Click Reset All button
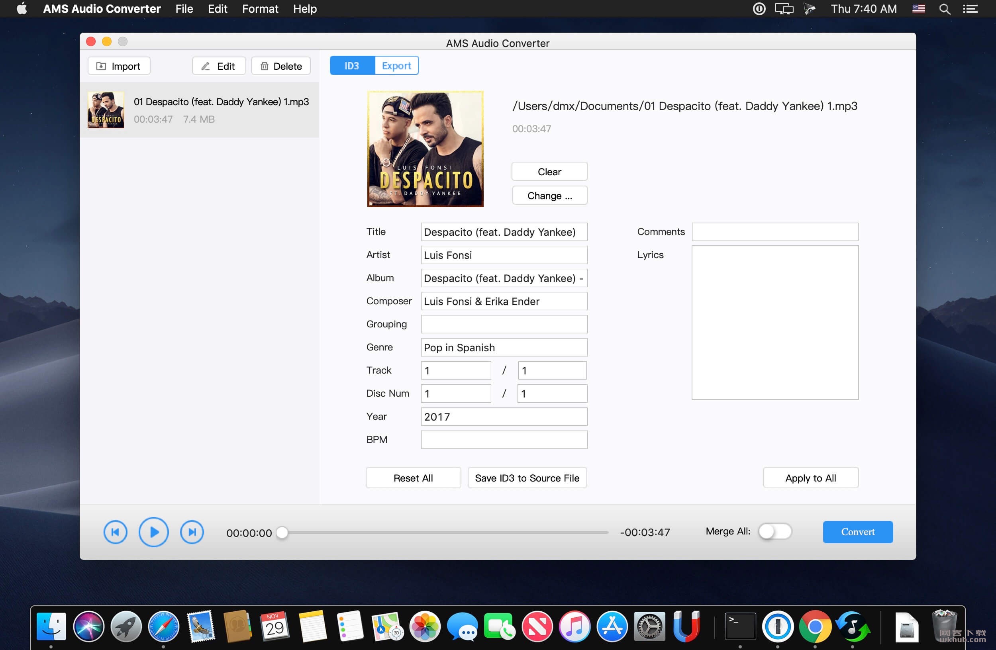The width and height of the screenshot is (996, 650). pos(413,478)
